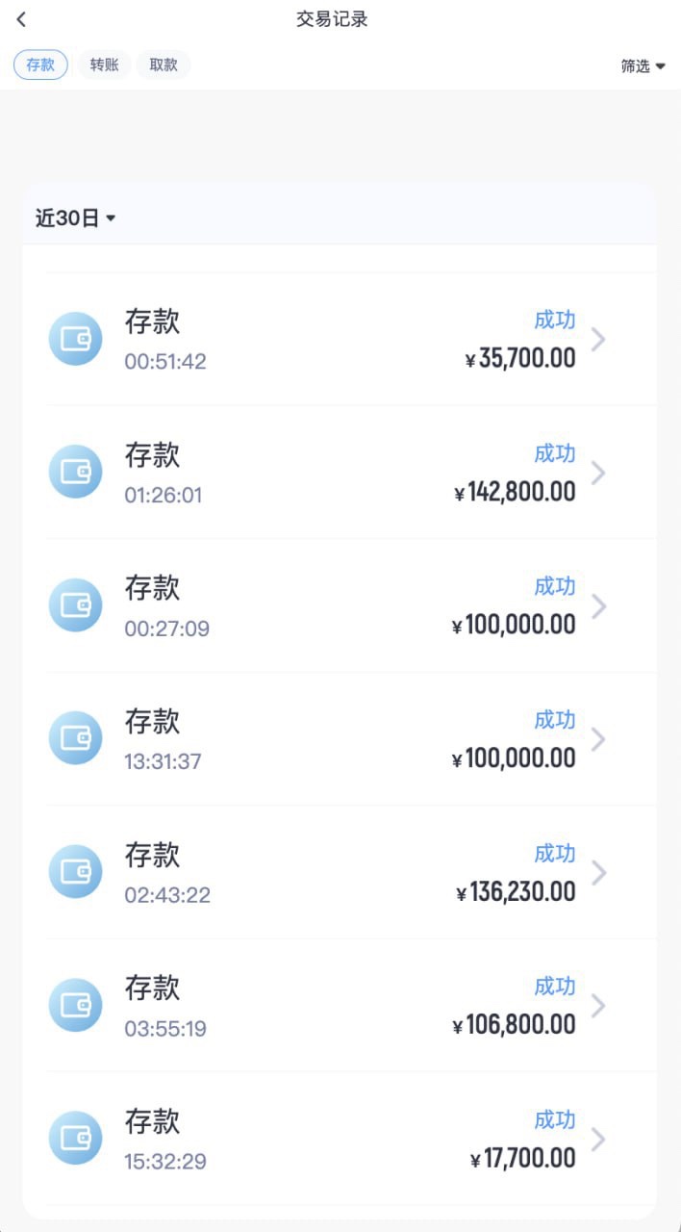Switch to the 取款 withdrawal tab
The width and height of the screenshot is (681, 1232).
(x=164, y=64)
